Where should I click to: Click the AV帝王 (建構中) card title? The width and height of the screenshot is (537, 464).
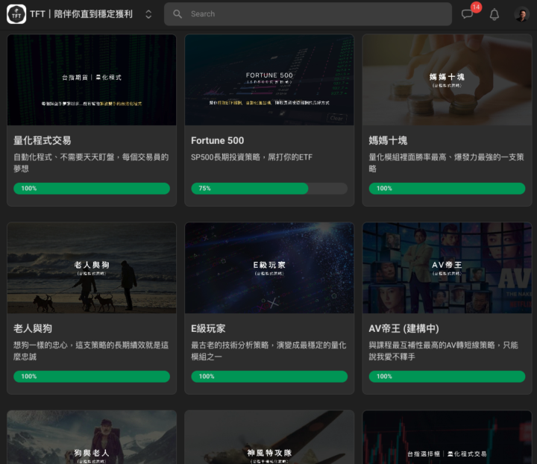click(x=403, y=328)
